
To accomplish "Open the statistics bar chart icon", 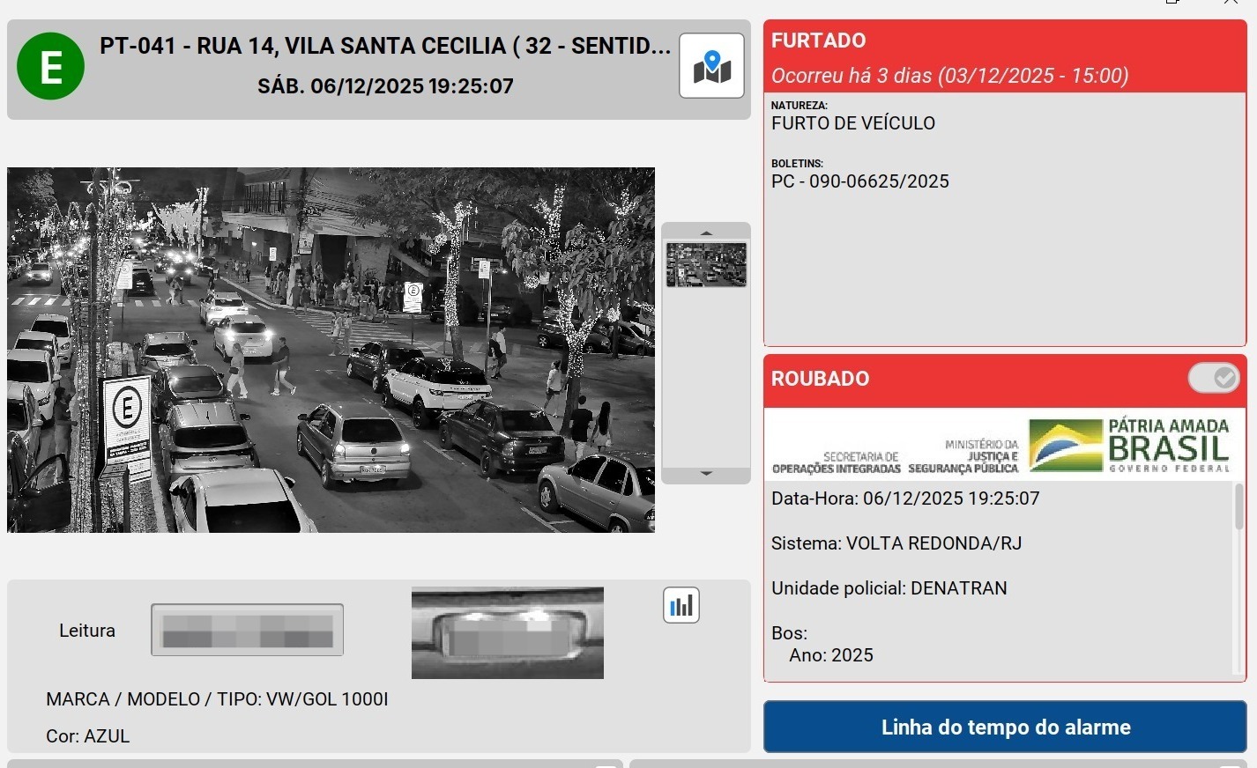I will click(x=681, y=605).
